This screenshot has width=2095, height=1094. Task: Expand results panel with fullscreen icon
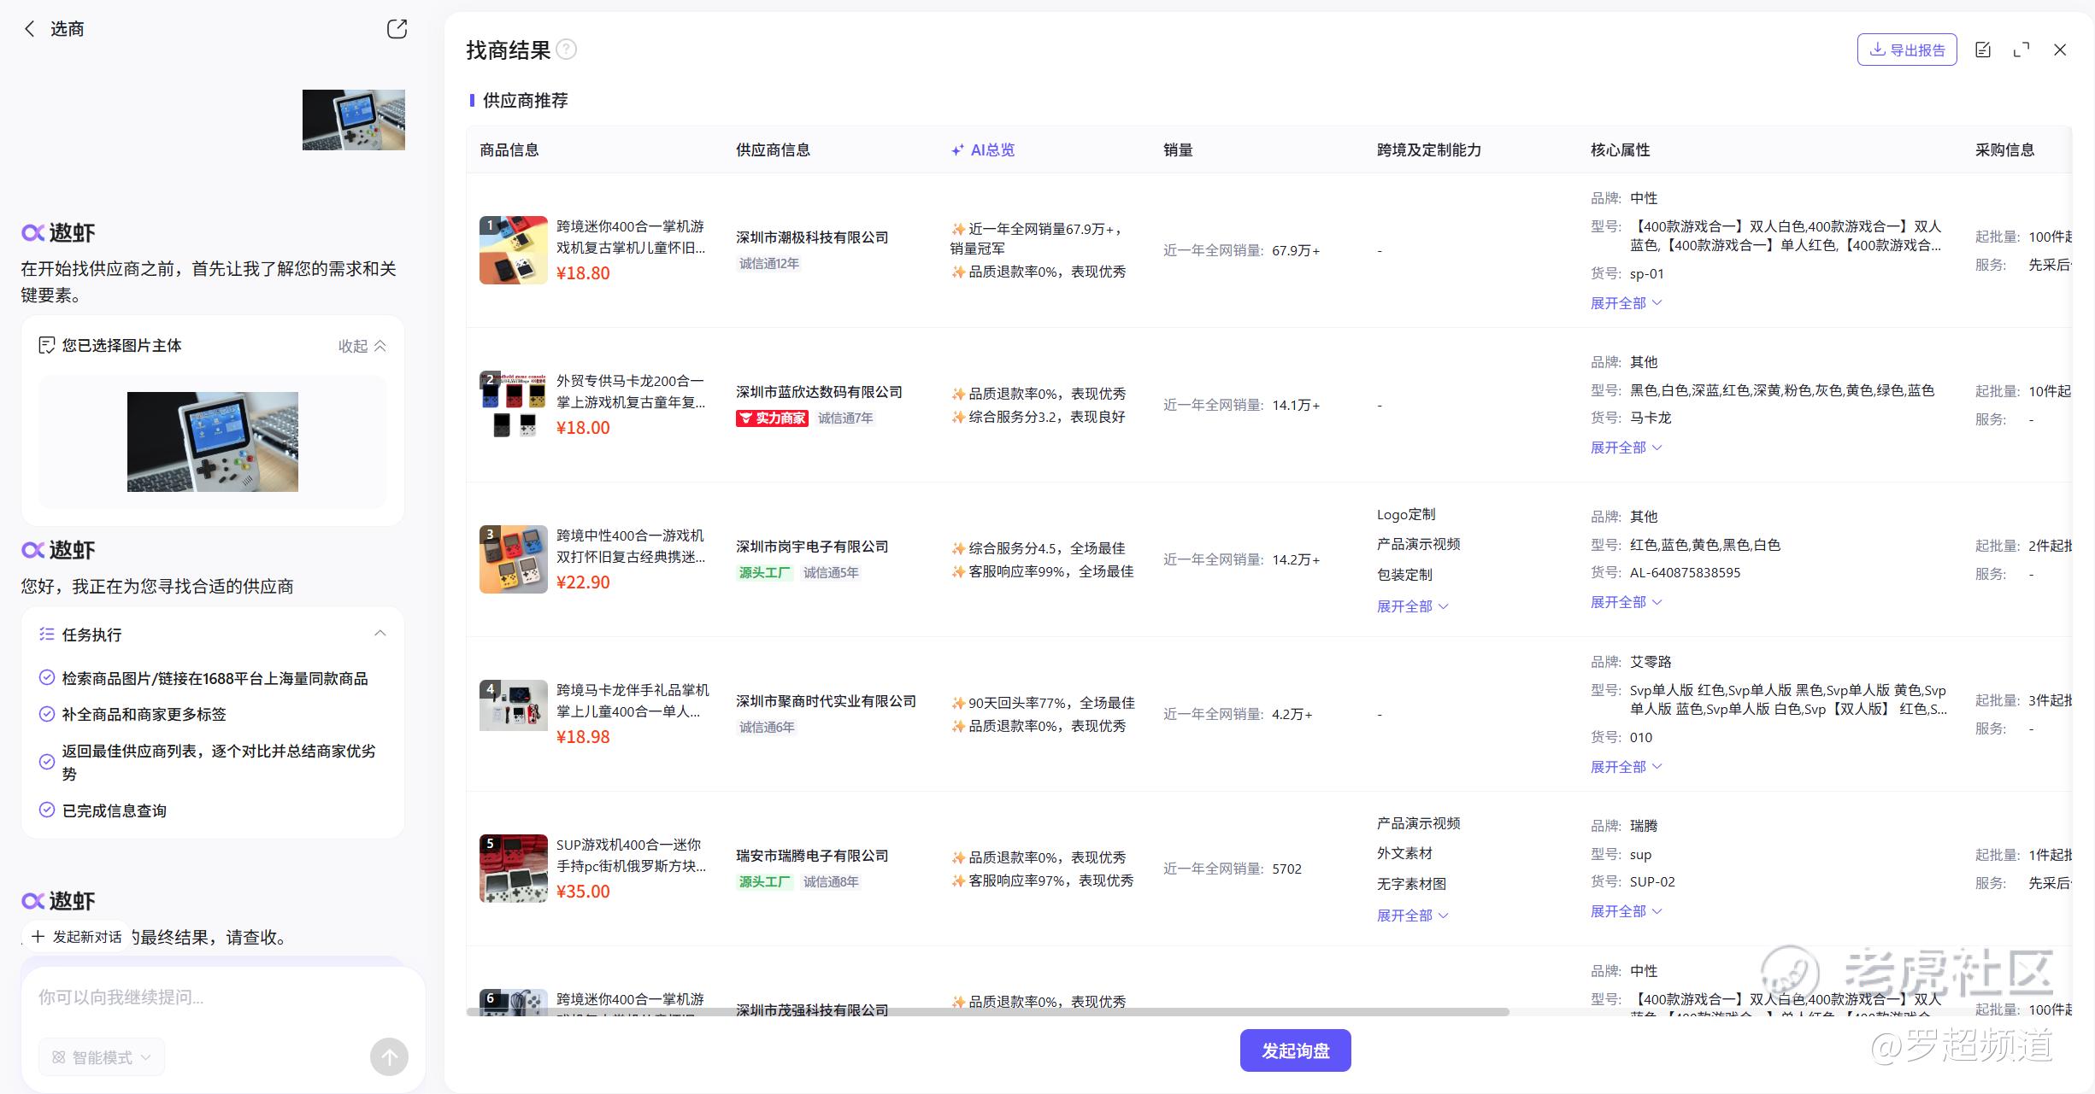coord(2021,50)
